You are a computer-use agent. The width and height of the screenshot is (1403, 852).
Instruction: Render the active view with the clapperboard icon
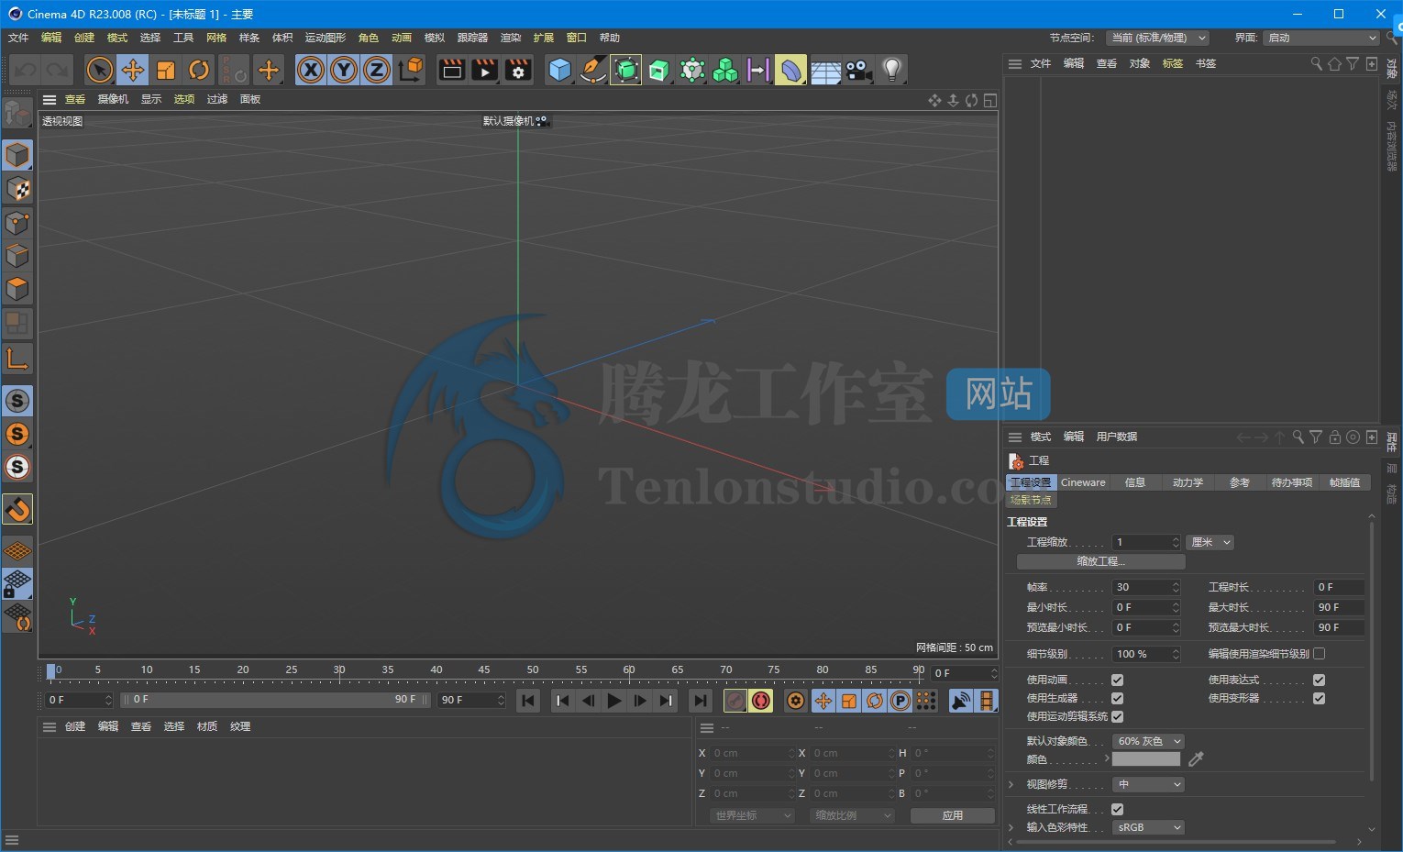tap(452, 70)
